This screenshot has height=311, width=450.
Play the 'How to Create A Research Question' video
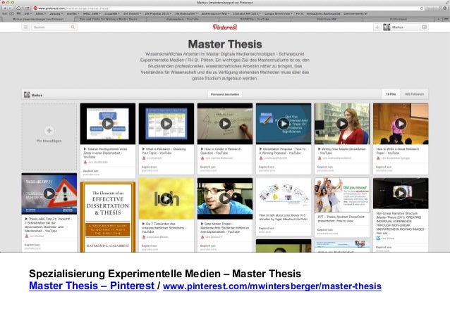tap(225, 124)
